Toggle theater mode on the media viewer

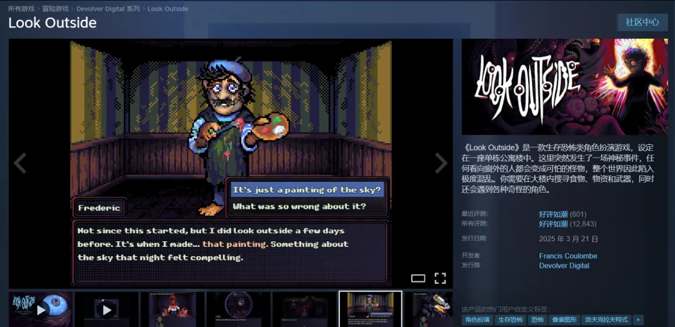coord(418,278)
